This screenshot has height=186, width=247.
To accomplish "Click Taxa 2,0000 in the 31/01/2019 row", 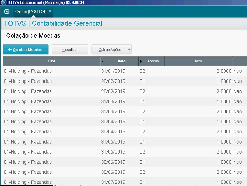I will click(224, 71).
